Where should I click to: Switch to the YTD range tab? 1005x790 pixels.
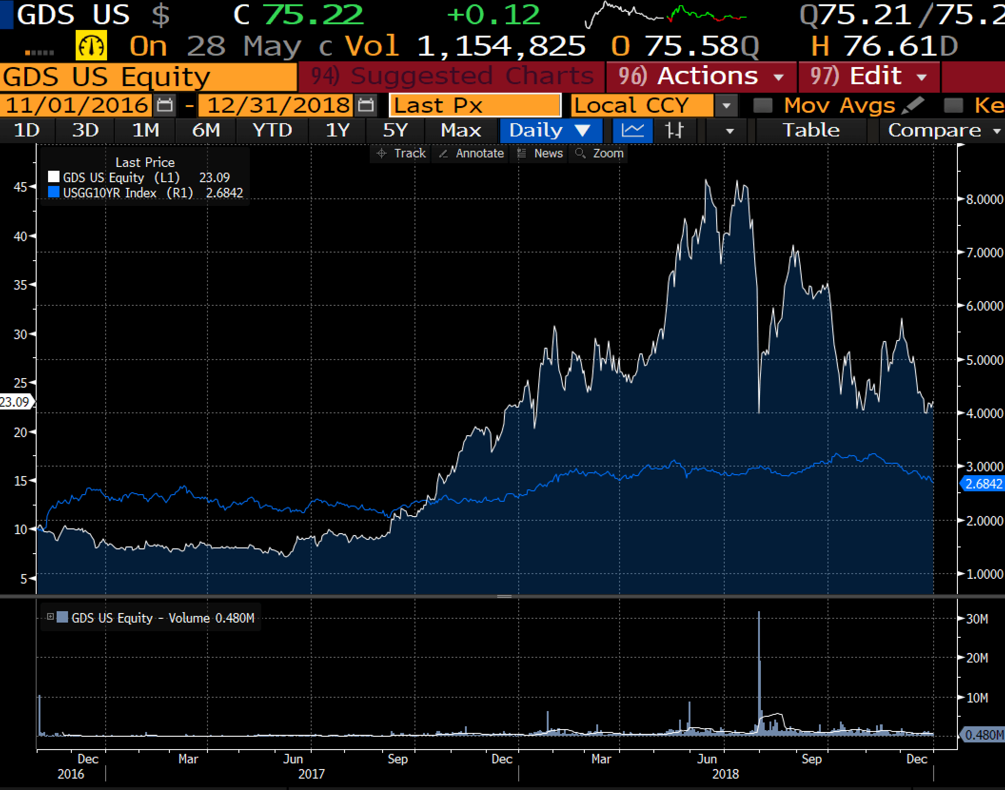[272, 130]
